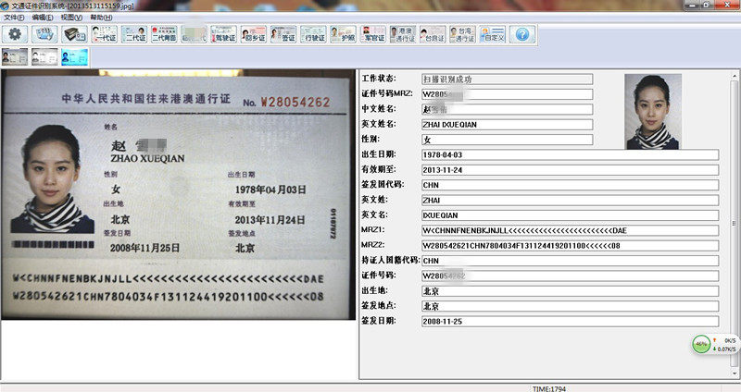This screenshot has width=741, height=392.
Task: Click the TIME:1794 status bar text
Action: 548,388
